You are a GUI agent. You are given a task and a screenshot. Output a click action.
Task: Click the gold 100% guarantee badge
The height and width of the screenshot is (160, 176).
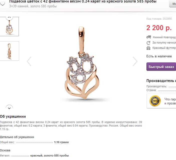coord(155,101)
